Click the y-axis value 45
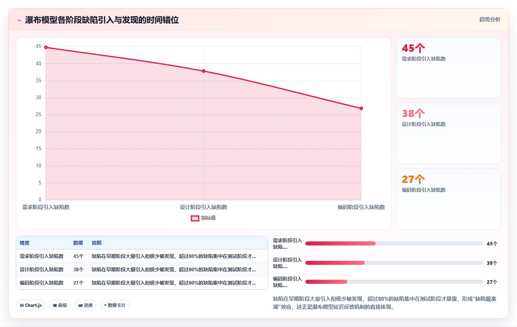The width and height of the screenshot is (517, 327). coord(38,46)
